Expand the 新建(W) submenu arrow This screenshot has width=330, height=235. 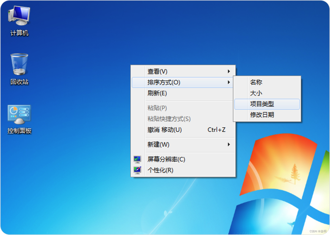pyautogui.click(x=229, y=144)
